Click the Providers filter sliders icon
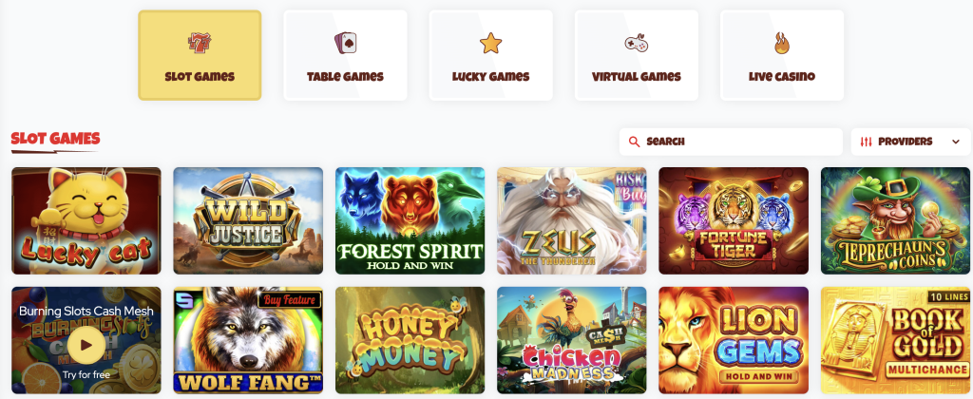This screenshot has height=399, width=973. pos(867,142)
